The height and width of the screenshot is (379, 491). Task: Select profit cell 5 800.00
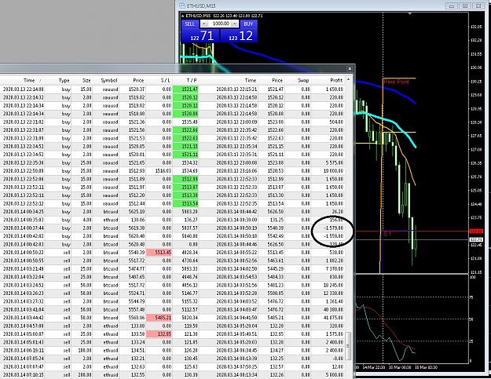[335, 375]
